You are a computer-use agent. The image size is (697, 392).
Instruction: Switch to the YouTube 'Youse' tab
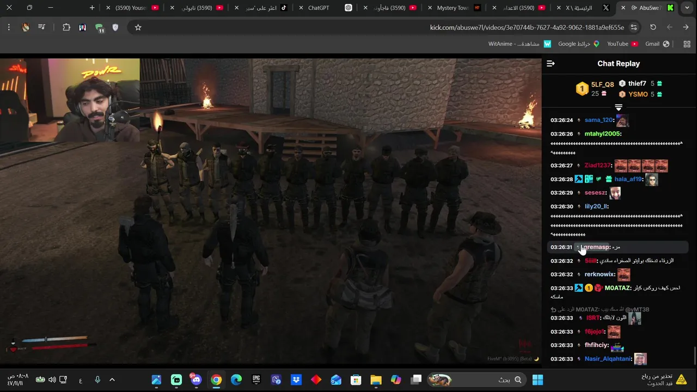tap(131, 8)
